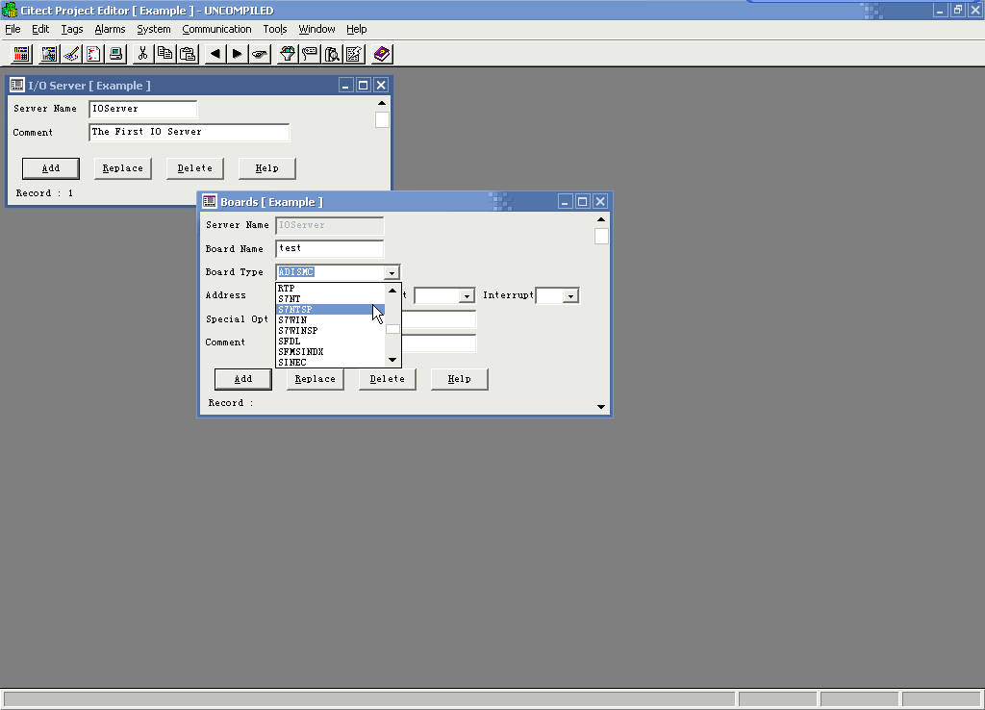Click the Comment field in I/O Server window
985x710 pixels.
coord(189,132)
